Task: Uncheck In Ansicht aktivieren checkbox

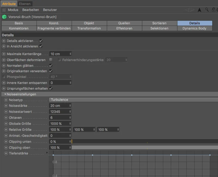Action: pos(41,46)
